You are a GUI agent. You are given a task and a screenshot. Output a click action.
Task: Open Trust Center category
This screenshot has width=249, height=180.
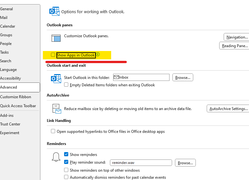point(10,124)
